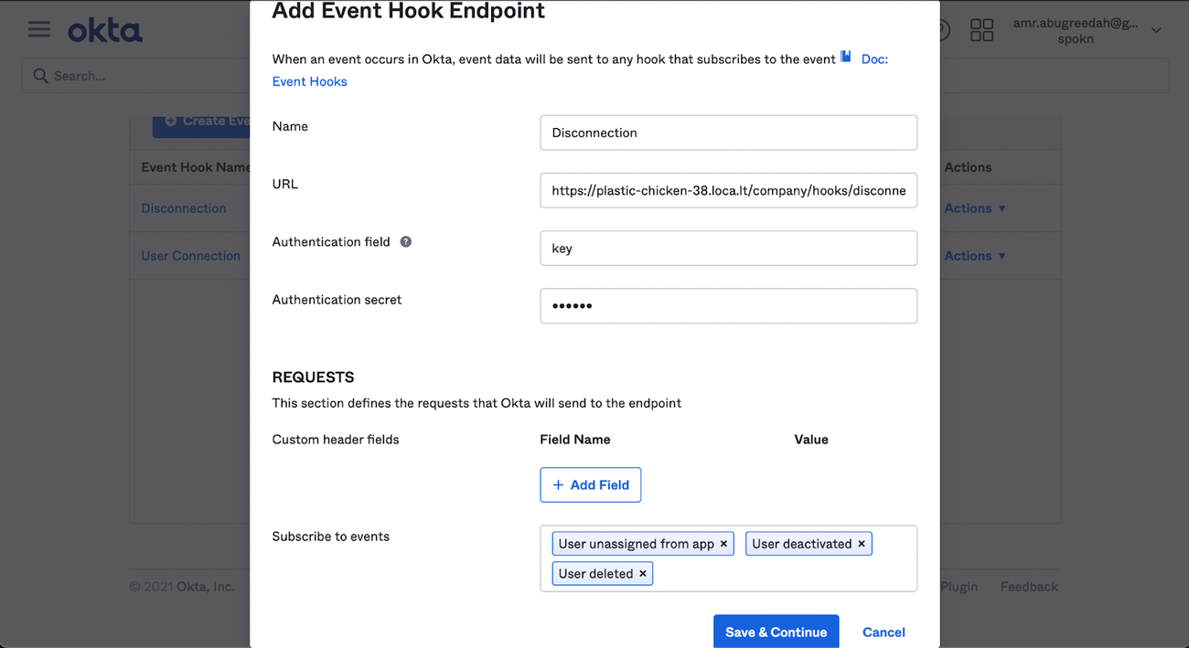Open Actions dropdown for User Connection row

pos(975,256)
